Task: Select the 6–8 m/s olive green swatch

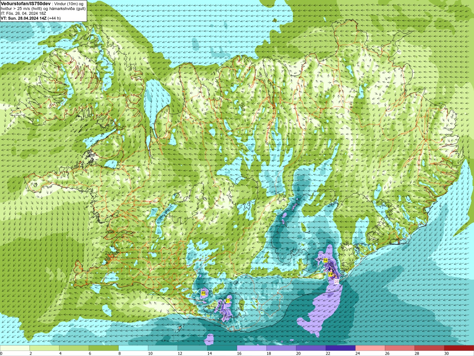Action: tap(104, 348)
